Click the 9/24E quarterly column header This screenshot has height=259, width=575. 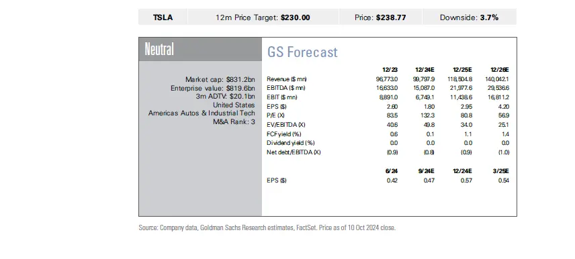(x=425, y=171)
